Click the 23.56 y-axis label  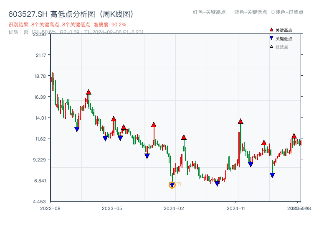tap(39, 34)
